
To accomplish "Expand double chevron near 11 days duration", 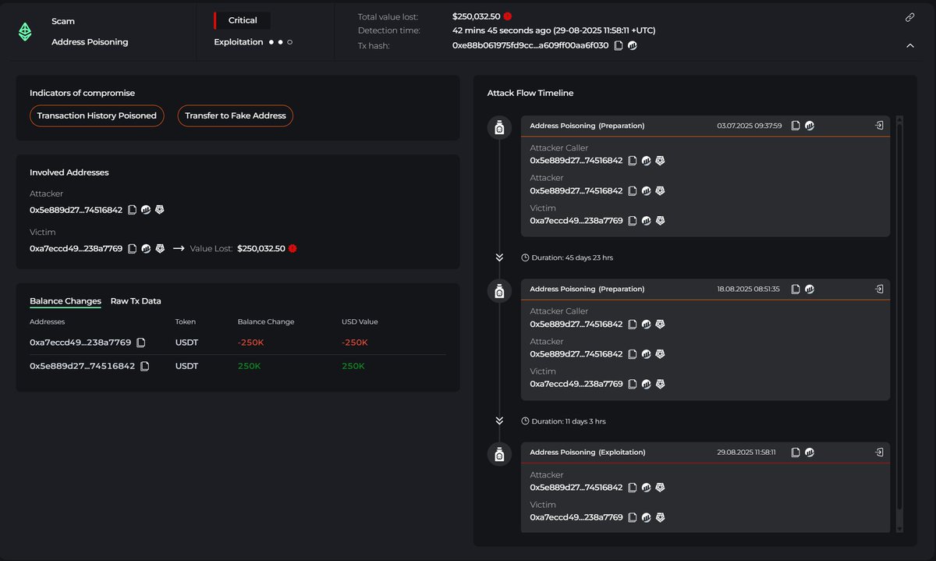I will (499, 421).
